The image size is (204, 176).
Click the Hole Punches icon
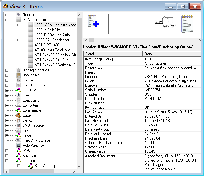[x=19, y=146]
